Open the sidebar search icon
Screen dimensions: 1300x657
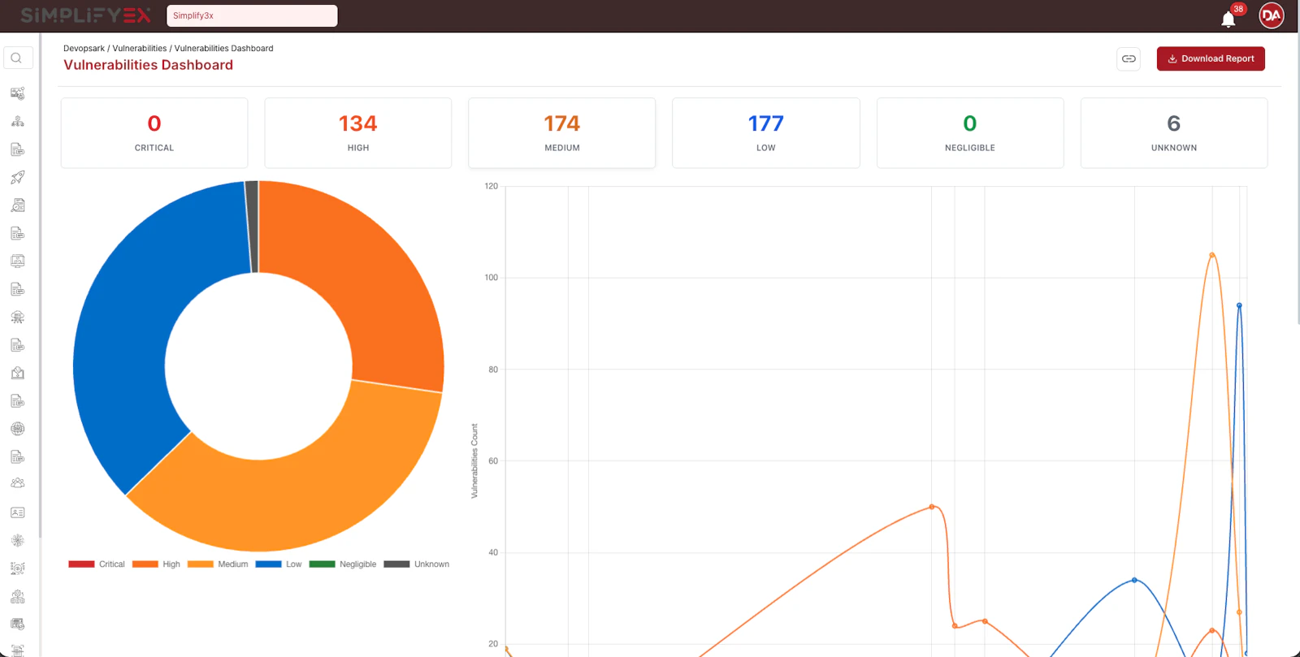[x=18, y=58]
